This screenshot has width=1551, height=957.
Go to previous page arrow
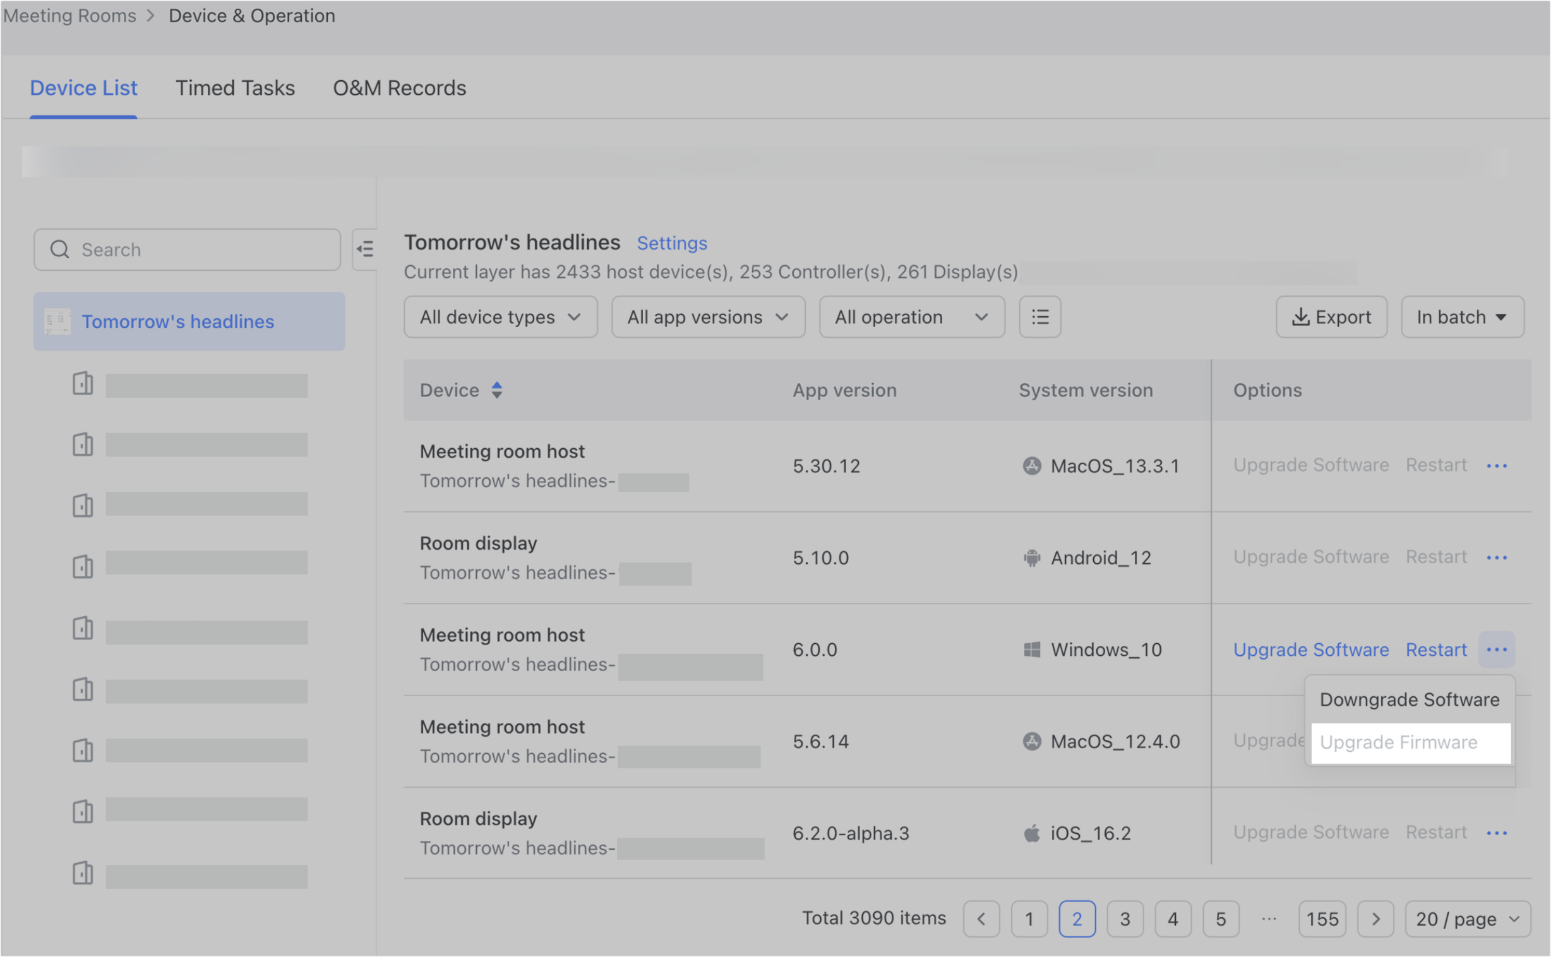981,919
